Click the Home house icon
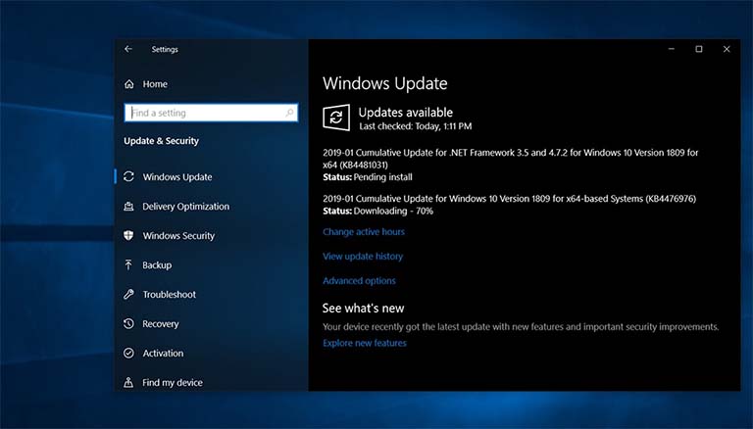753x429 pixels. point(128,84)
